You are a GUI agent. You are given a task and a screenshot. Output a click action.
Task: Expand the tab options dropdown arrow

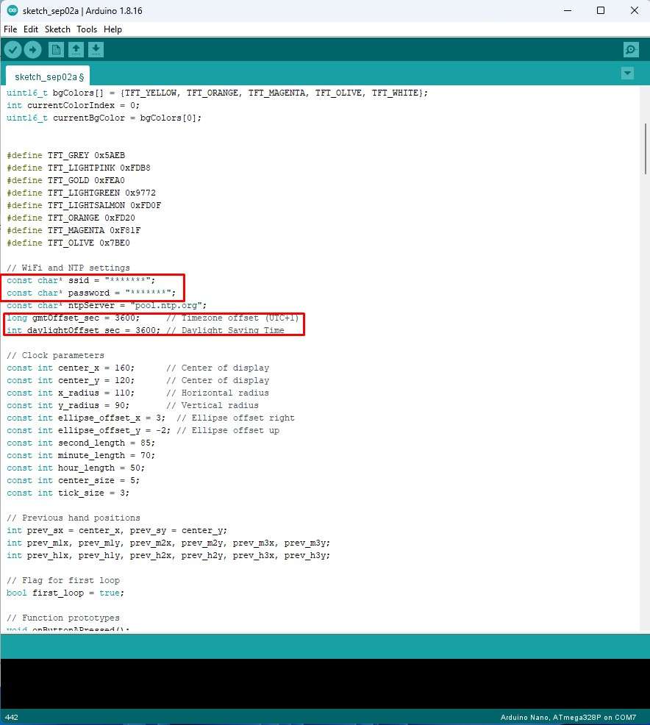[627, 74]
